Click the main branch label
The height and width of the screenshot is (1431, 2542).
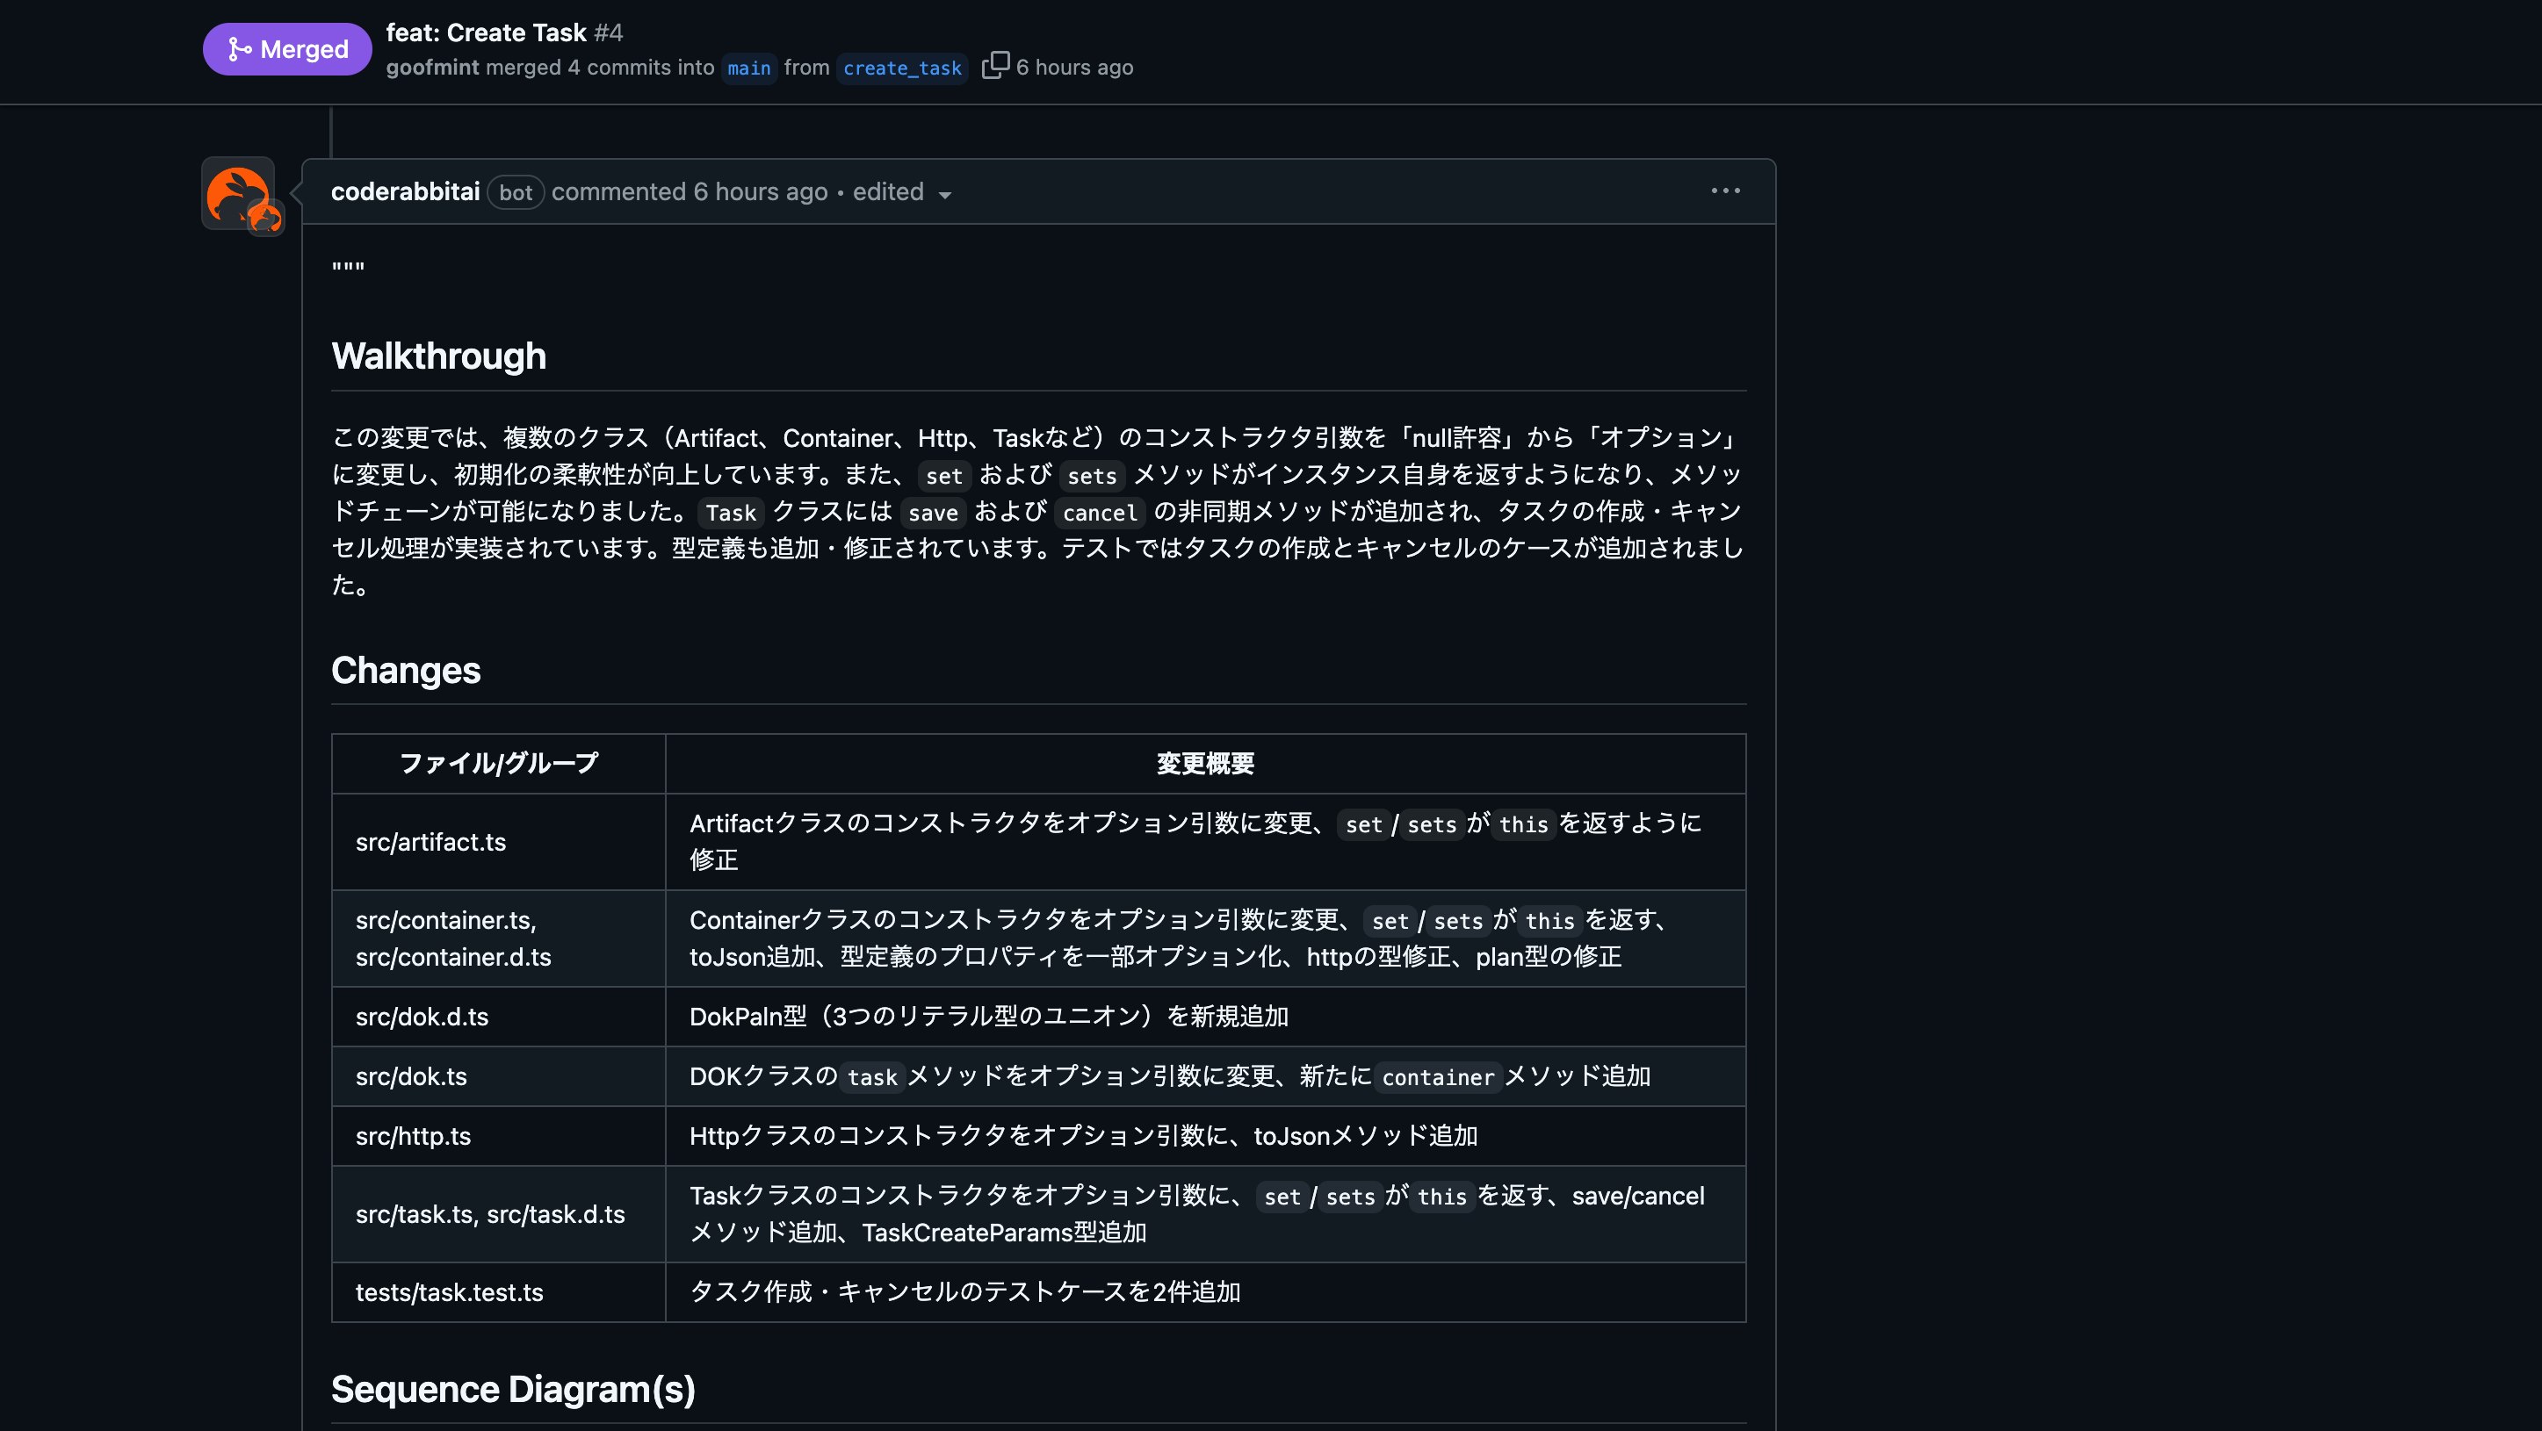coord(748,68)
